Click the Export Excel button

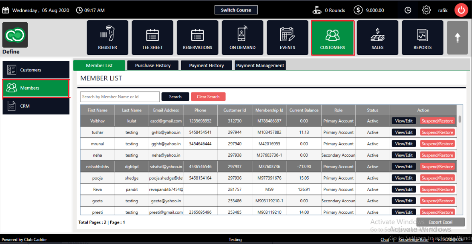click(440, 222)
